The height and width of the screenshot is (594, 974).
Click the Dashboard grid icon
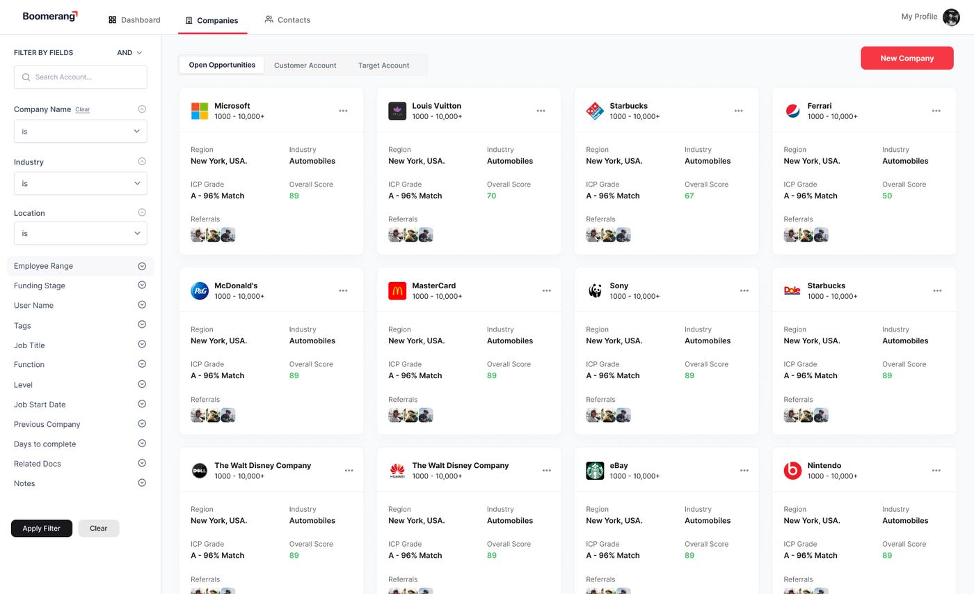point(112,19)
